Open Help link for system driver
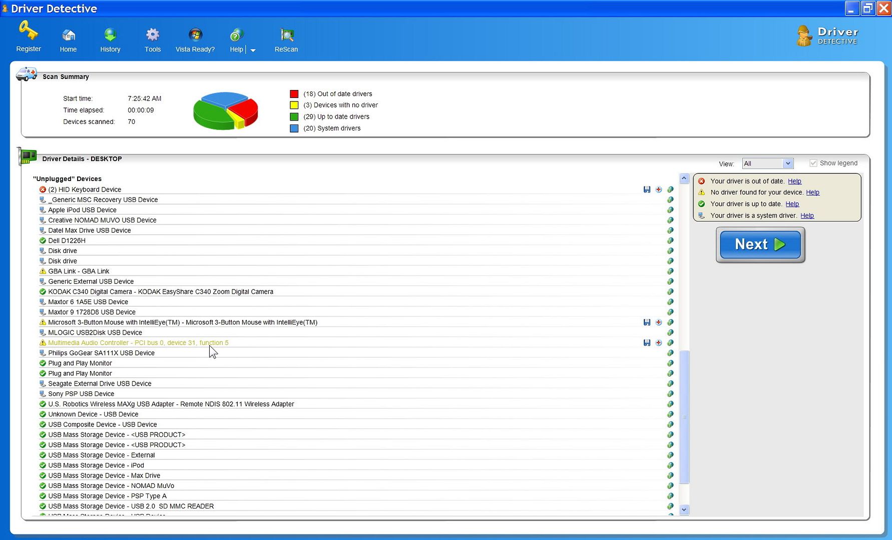Viewport: 892px width, 540px height. [x=807, y=215]
